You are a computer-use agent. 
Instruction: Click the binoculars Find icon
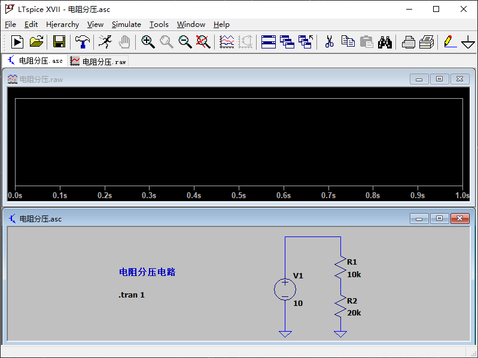pos(385,42)
